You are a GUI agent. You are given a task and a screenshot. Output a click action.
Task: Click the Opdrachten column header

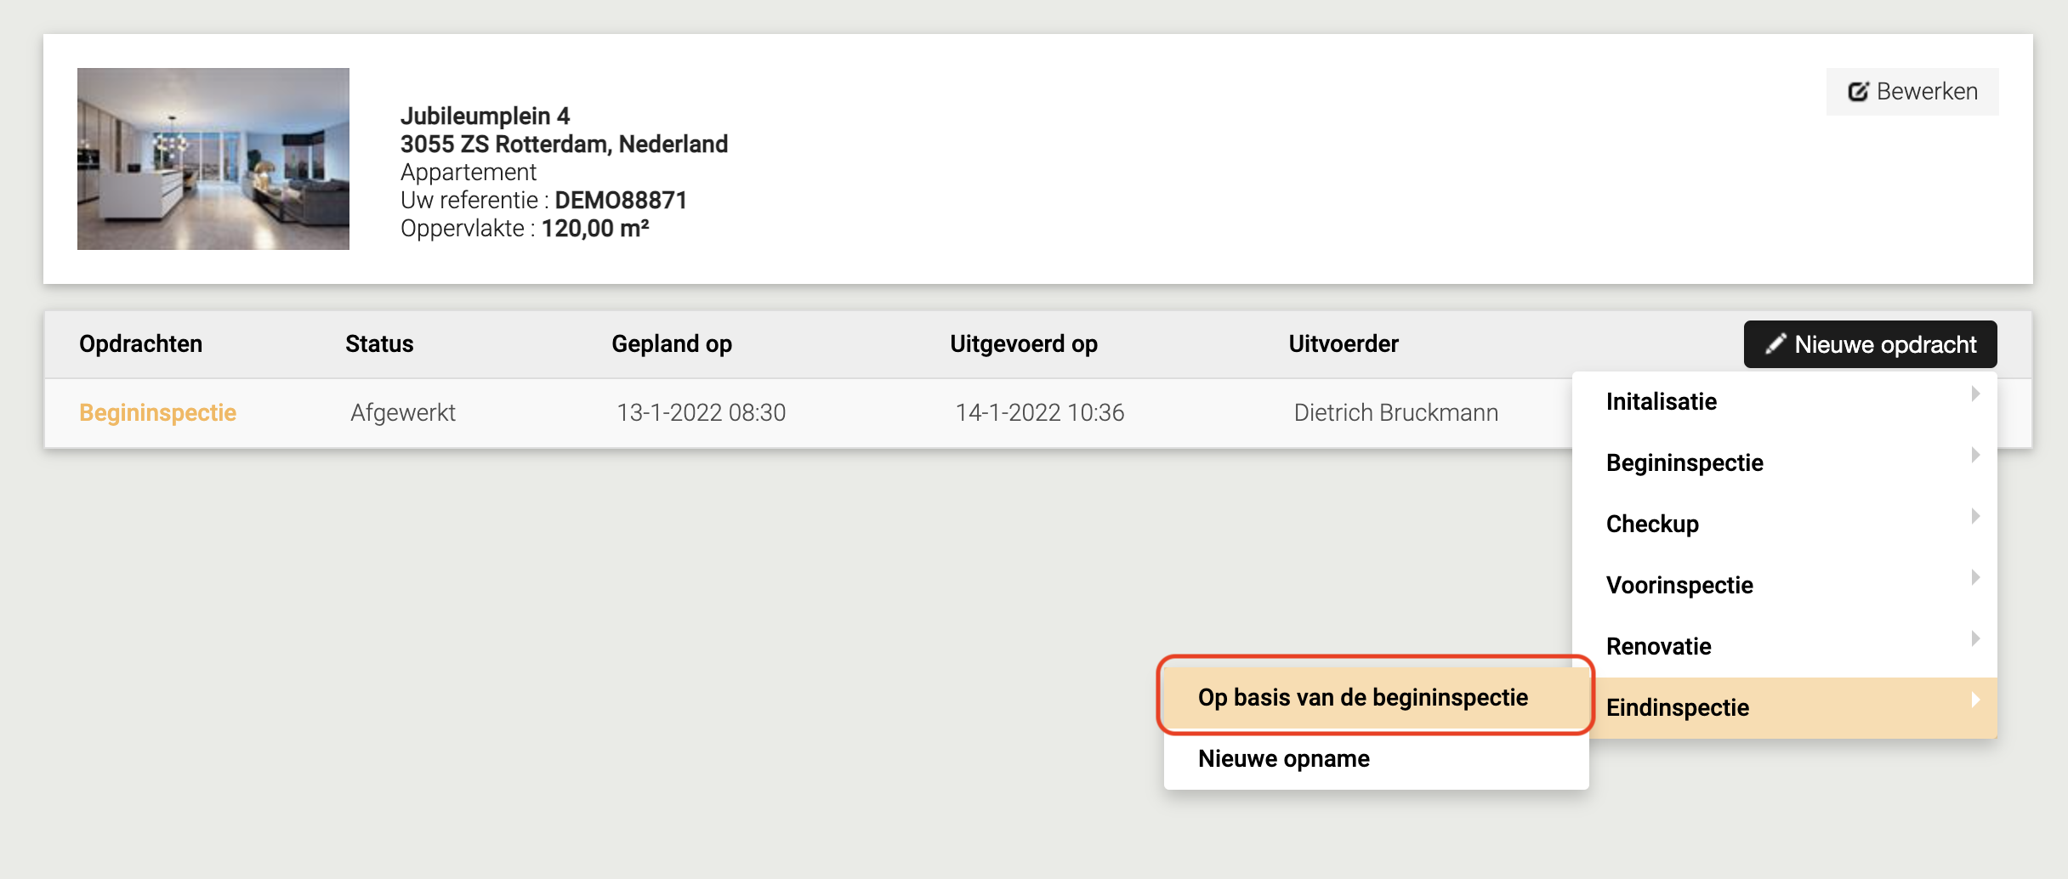point(141,344)
